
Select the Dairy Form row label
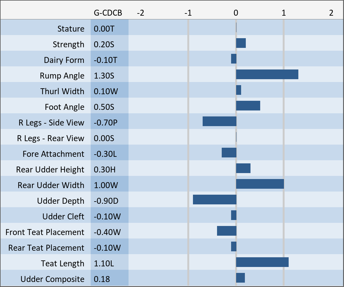tap(64, 60)
